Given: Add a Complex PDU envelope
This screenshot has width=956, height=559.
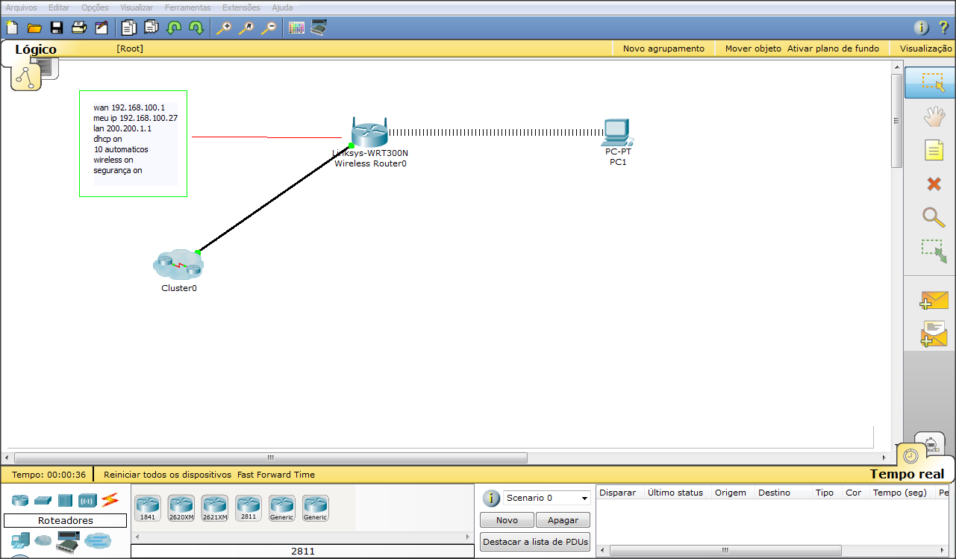Looking at the screenshot, I should pyautogui.click(x=934, y=334).
